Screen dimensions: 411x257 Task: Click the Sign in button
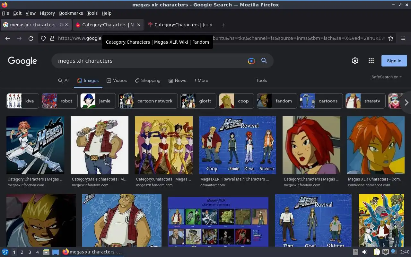pyautogui.click(x=394, y=61)
